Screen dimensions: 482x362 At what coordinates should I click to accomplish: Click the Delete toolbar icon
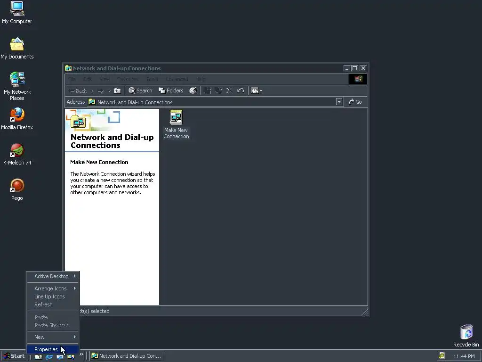coord(229,90)
